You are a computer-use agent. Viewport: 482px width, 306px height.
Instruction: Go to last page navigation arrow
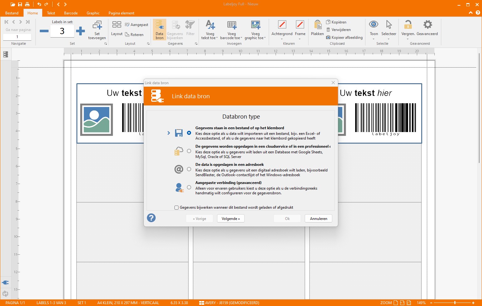tap(28, 22)
